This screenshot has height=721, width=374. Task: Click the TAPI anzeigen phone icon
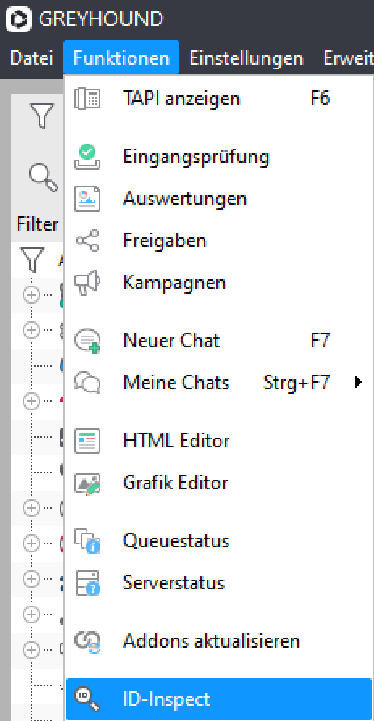click(x=87, y=99)
